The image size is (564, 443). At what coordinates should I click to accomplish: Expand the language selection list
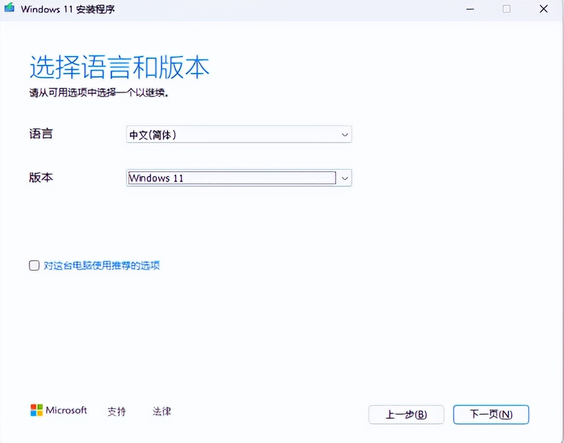click(x=345, y=134)
